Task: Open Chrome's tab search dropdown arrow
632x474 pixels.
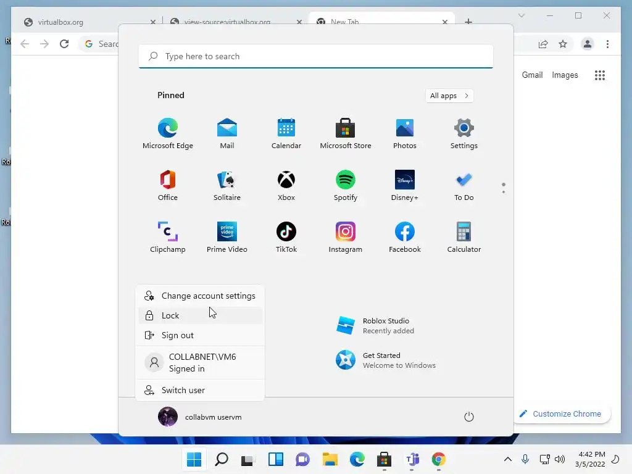Action: (522, 15)
